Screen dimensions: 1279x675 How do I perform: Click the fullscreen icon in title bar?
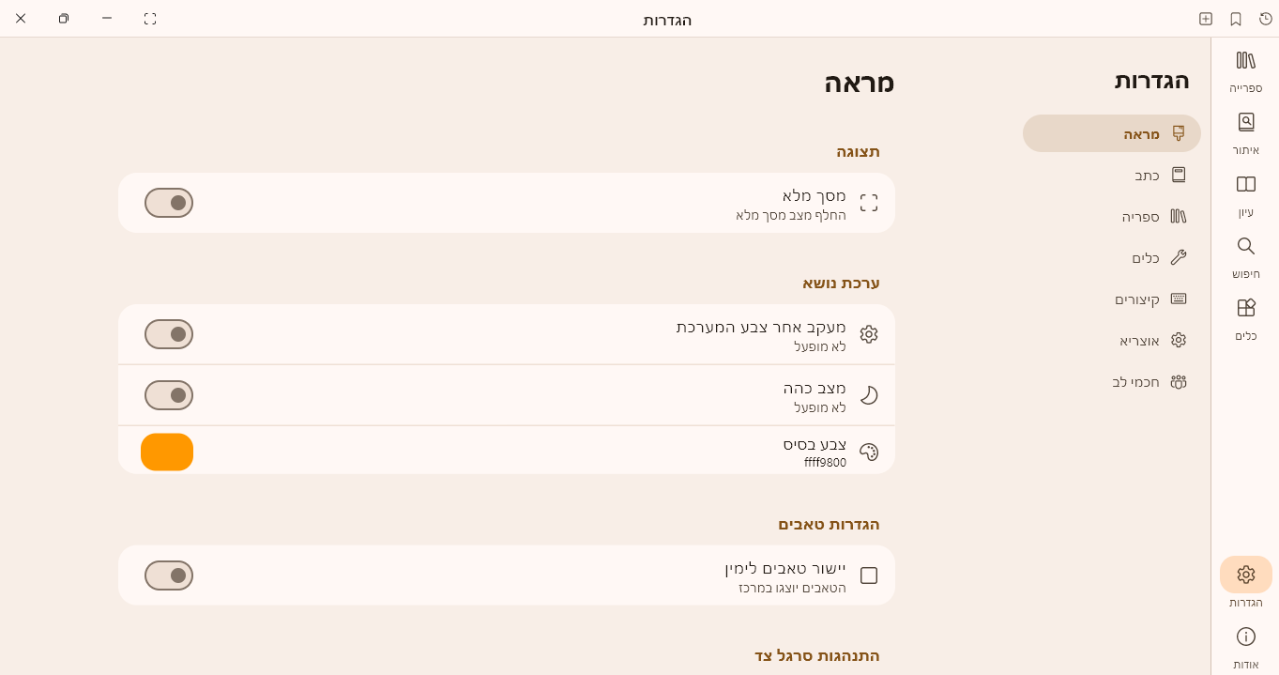coord(150,19)
